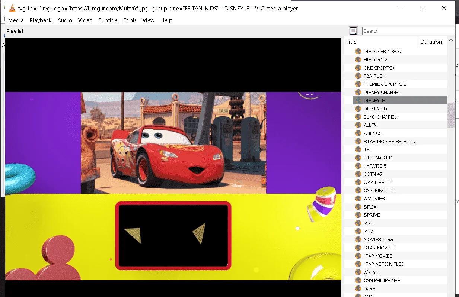Click the Duration column header
Screen dimensions: 459x297
click(x=433, y=42)
